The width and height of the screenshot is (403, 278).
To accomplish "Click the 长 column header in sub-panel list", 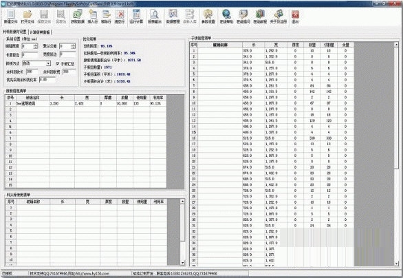I will click(x=253, y=45).
